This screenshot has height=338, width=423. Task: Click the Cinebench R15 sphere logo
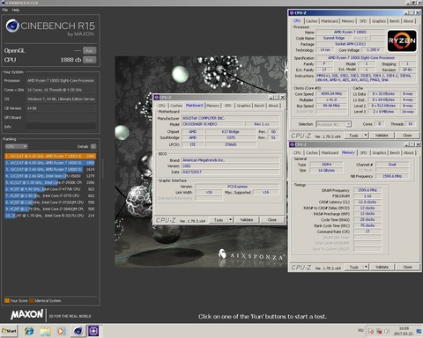12,26
